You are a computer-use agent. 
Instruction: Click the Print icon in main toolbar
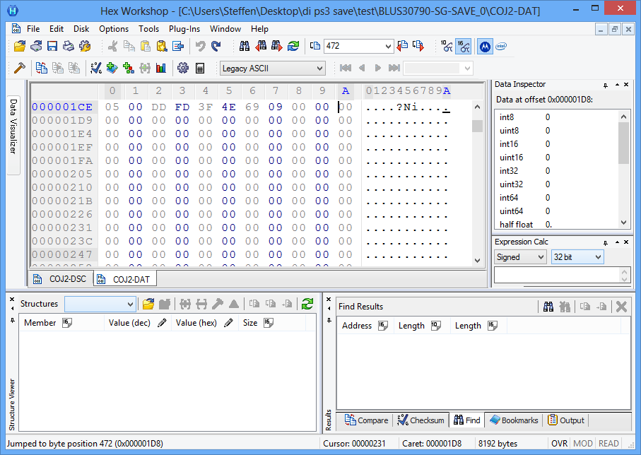69,47
